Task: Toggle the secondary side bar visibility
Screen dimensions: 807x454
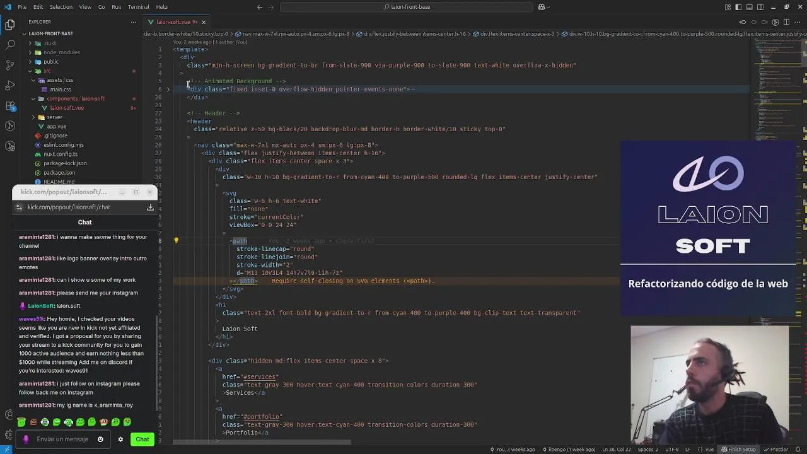Action: pyautogui.click(x=760, y=7)
